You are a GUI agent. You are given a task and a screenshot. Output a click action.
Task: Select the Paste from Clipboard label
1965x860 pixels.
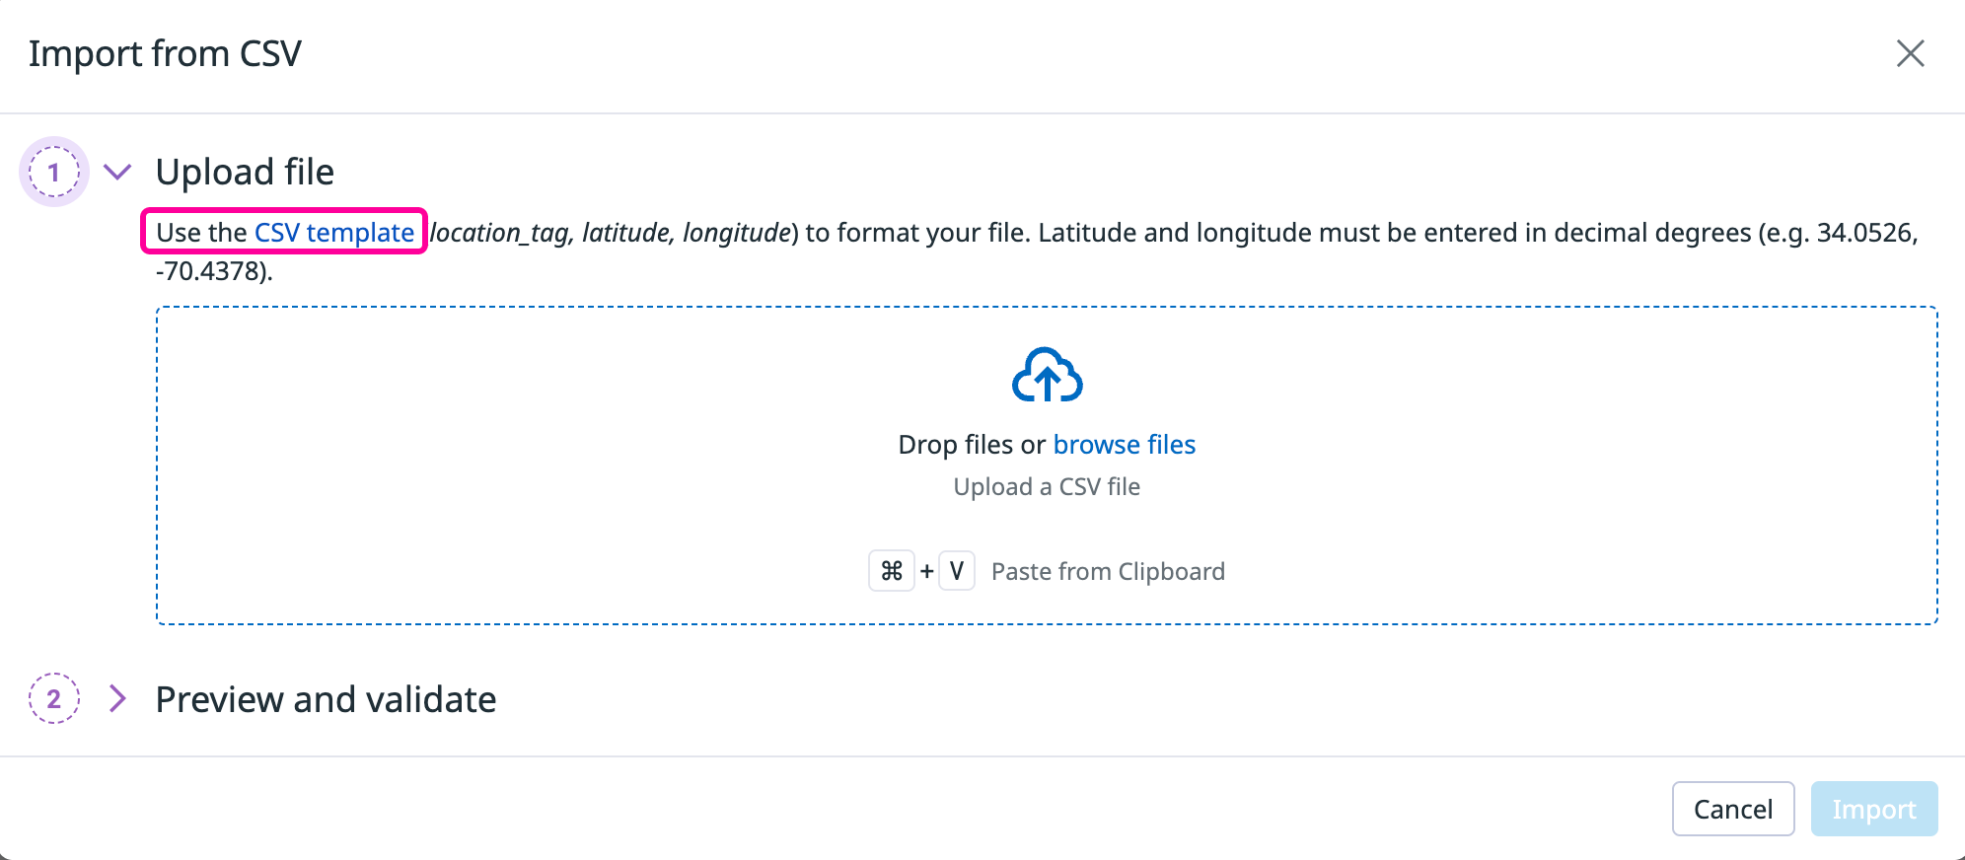(x=1108, y=572)
